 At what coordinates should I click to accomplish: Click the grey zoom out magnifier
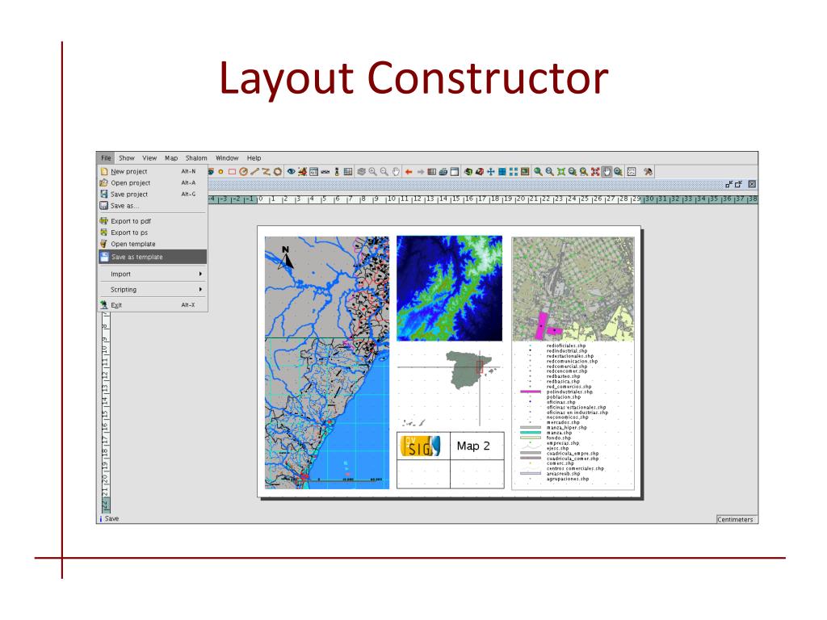pyautogui.click(x=384, y=172)
